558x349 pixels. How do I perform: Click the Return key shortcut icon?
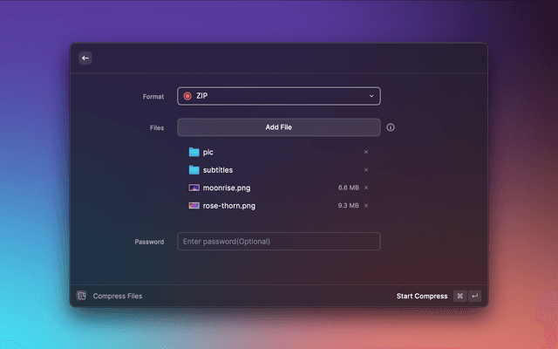click(x=474, y=296)
